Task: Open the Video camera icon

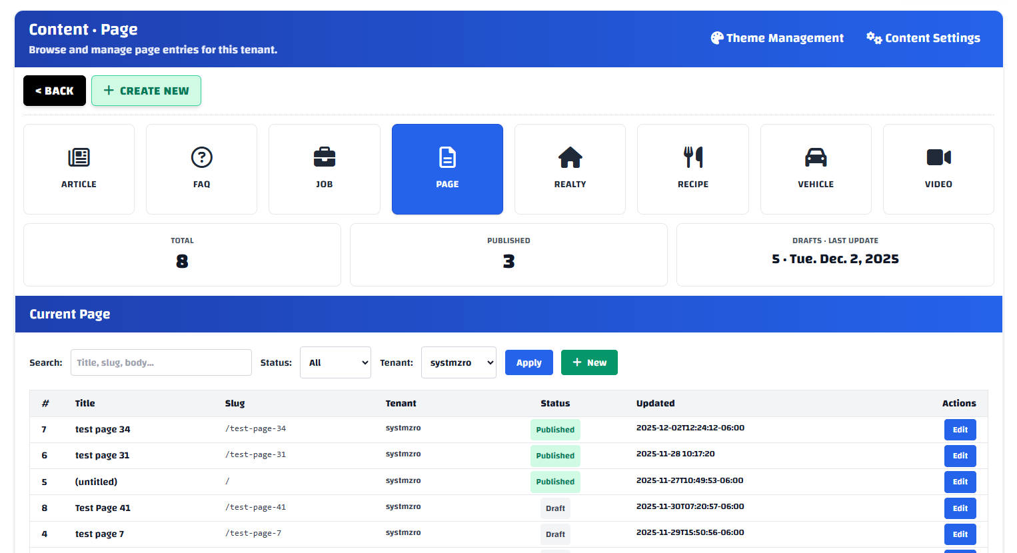Action: [938, 158]
